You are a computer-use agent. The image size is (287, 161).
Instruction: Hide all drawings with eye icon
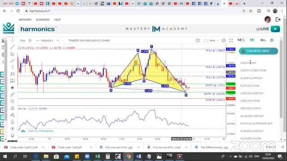13,128
